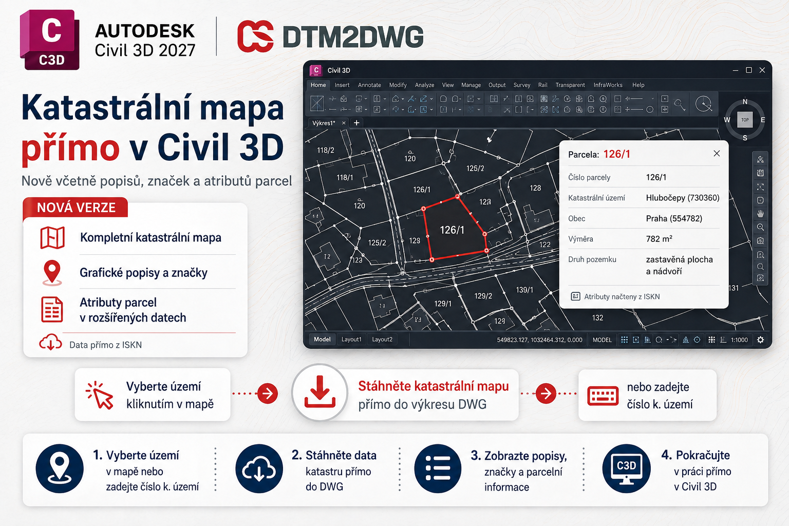789x526 pixels.
Task: Click the map icon beside Kompletní katastrální mapa
Action: [52, 238]
